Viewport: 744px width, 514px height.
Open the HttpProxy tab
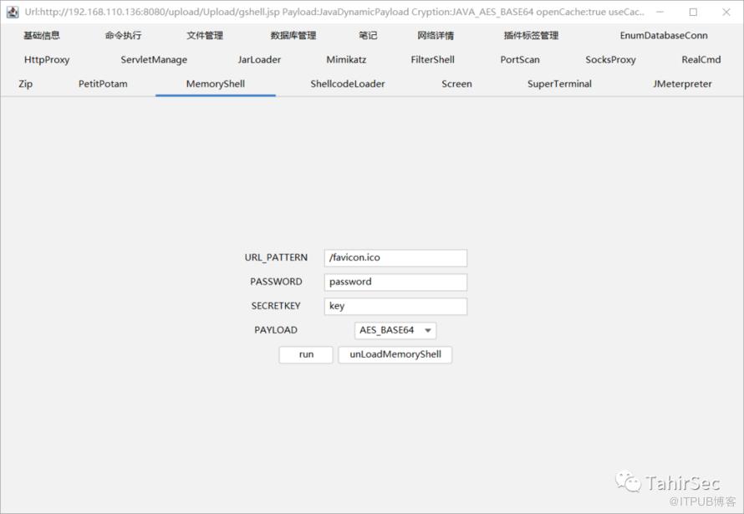(47, 59)
